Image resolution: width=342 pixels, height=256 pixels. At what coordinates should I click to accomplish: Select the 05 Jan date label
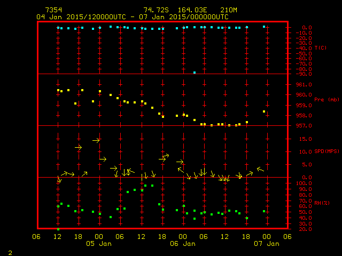coord(99,244)
